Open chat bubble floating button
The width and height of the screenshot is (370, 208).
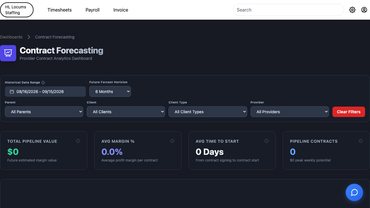click(x=354, y=192)
